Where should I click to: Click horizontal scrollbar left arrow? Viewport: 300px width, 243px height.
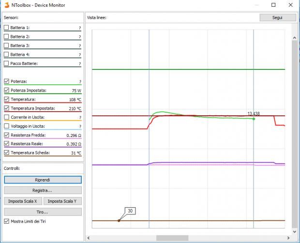coord(89,238)
